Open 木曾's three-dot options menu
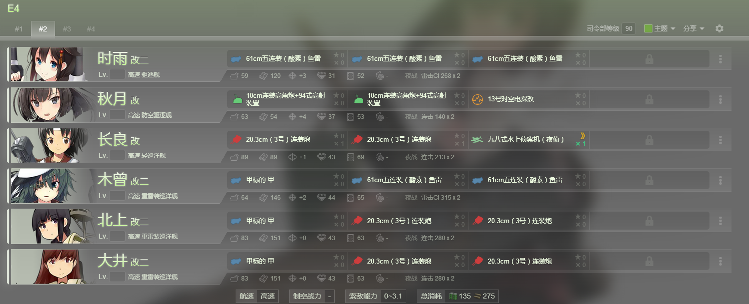The height and width of the screenshot is (304, 749). point(720,180)
